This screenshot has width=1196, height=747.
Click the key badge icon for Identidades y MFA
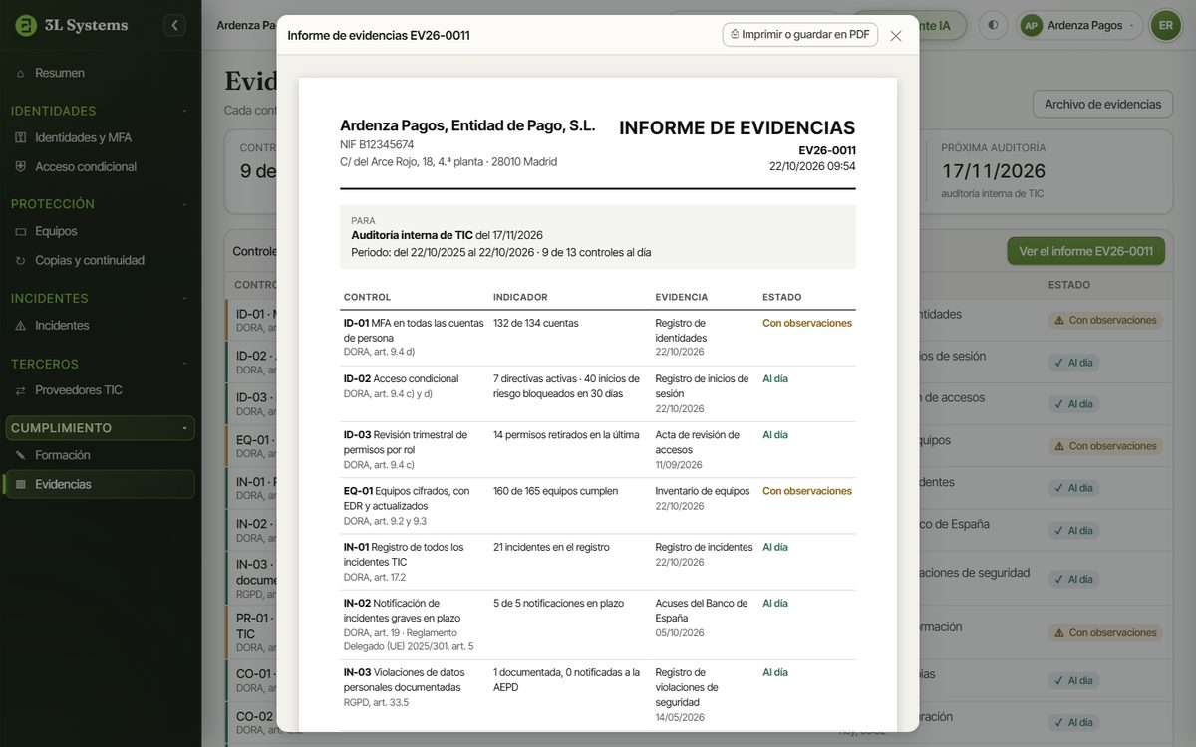(x=20, y=137)
